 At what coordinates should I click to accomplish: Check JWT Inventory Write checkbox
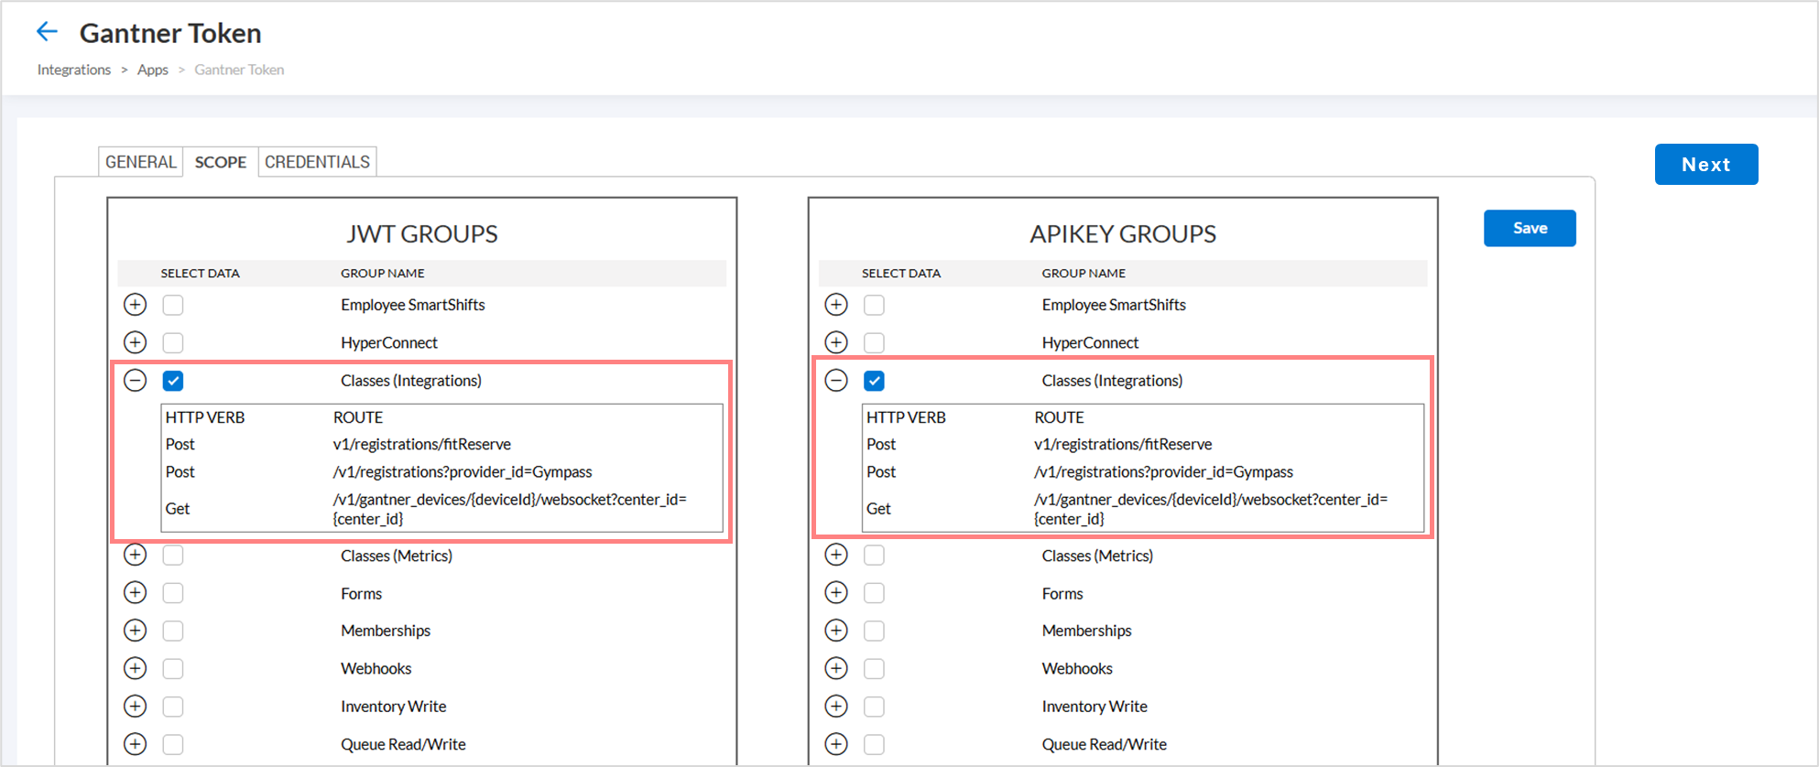tap(173, 707)
